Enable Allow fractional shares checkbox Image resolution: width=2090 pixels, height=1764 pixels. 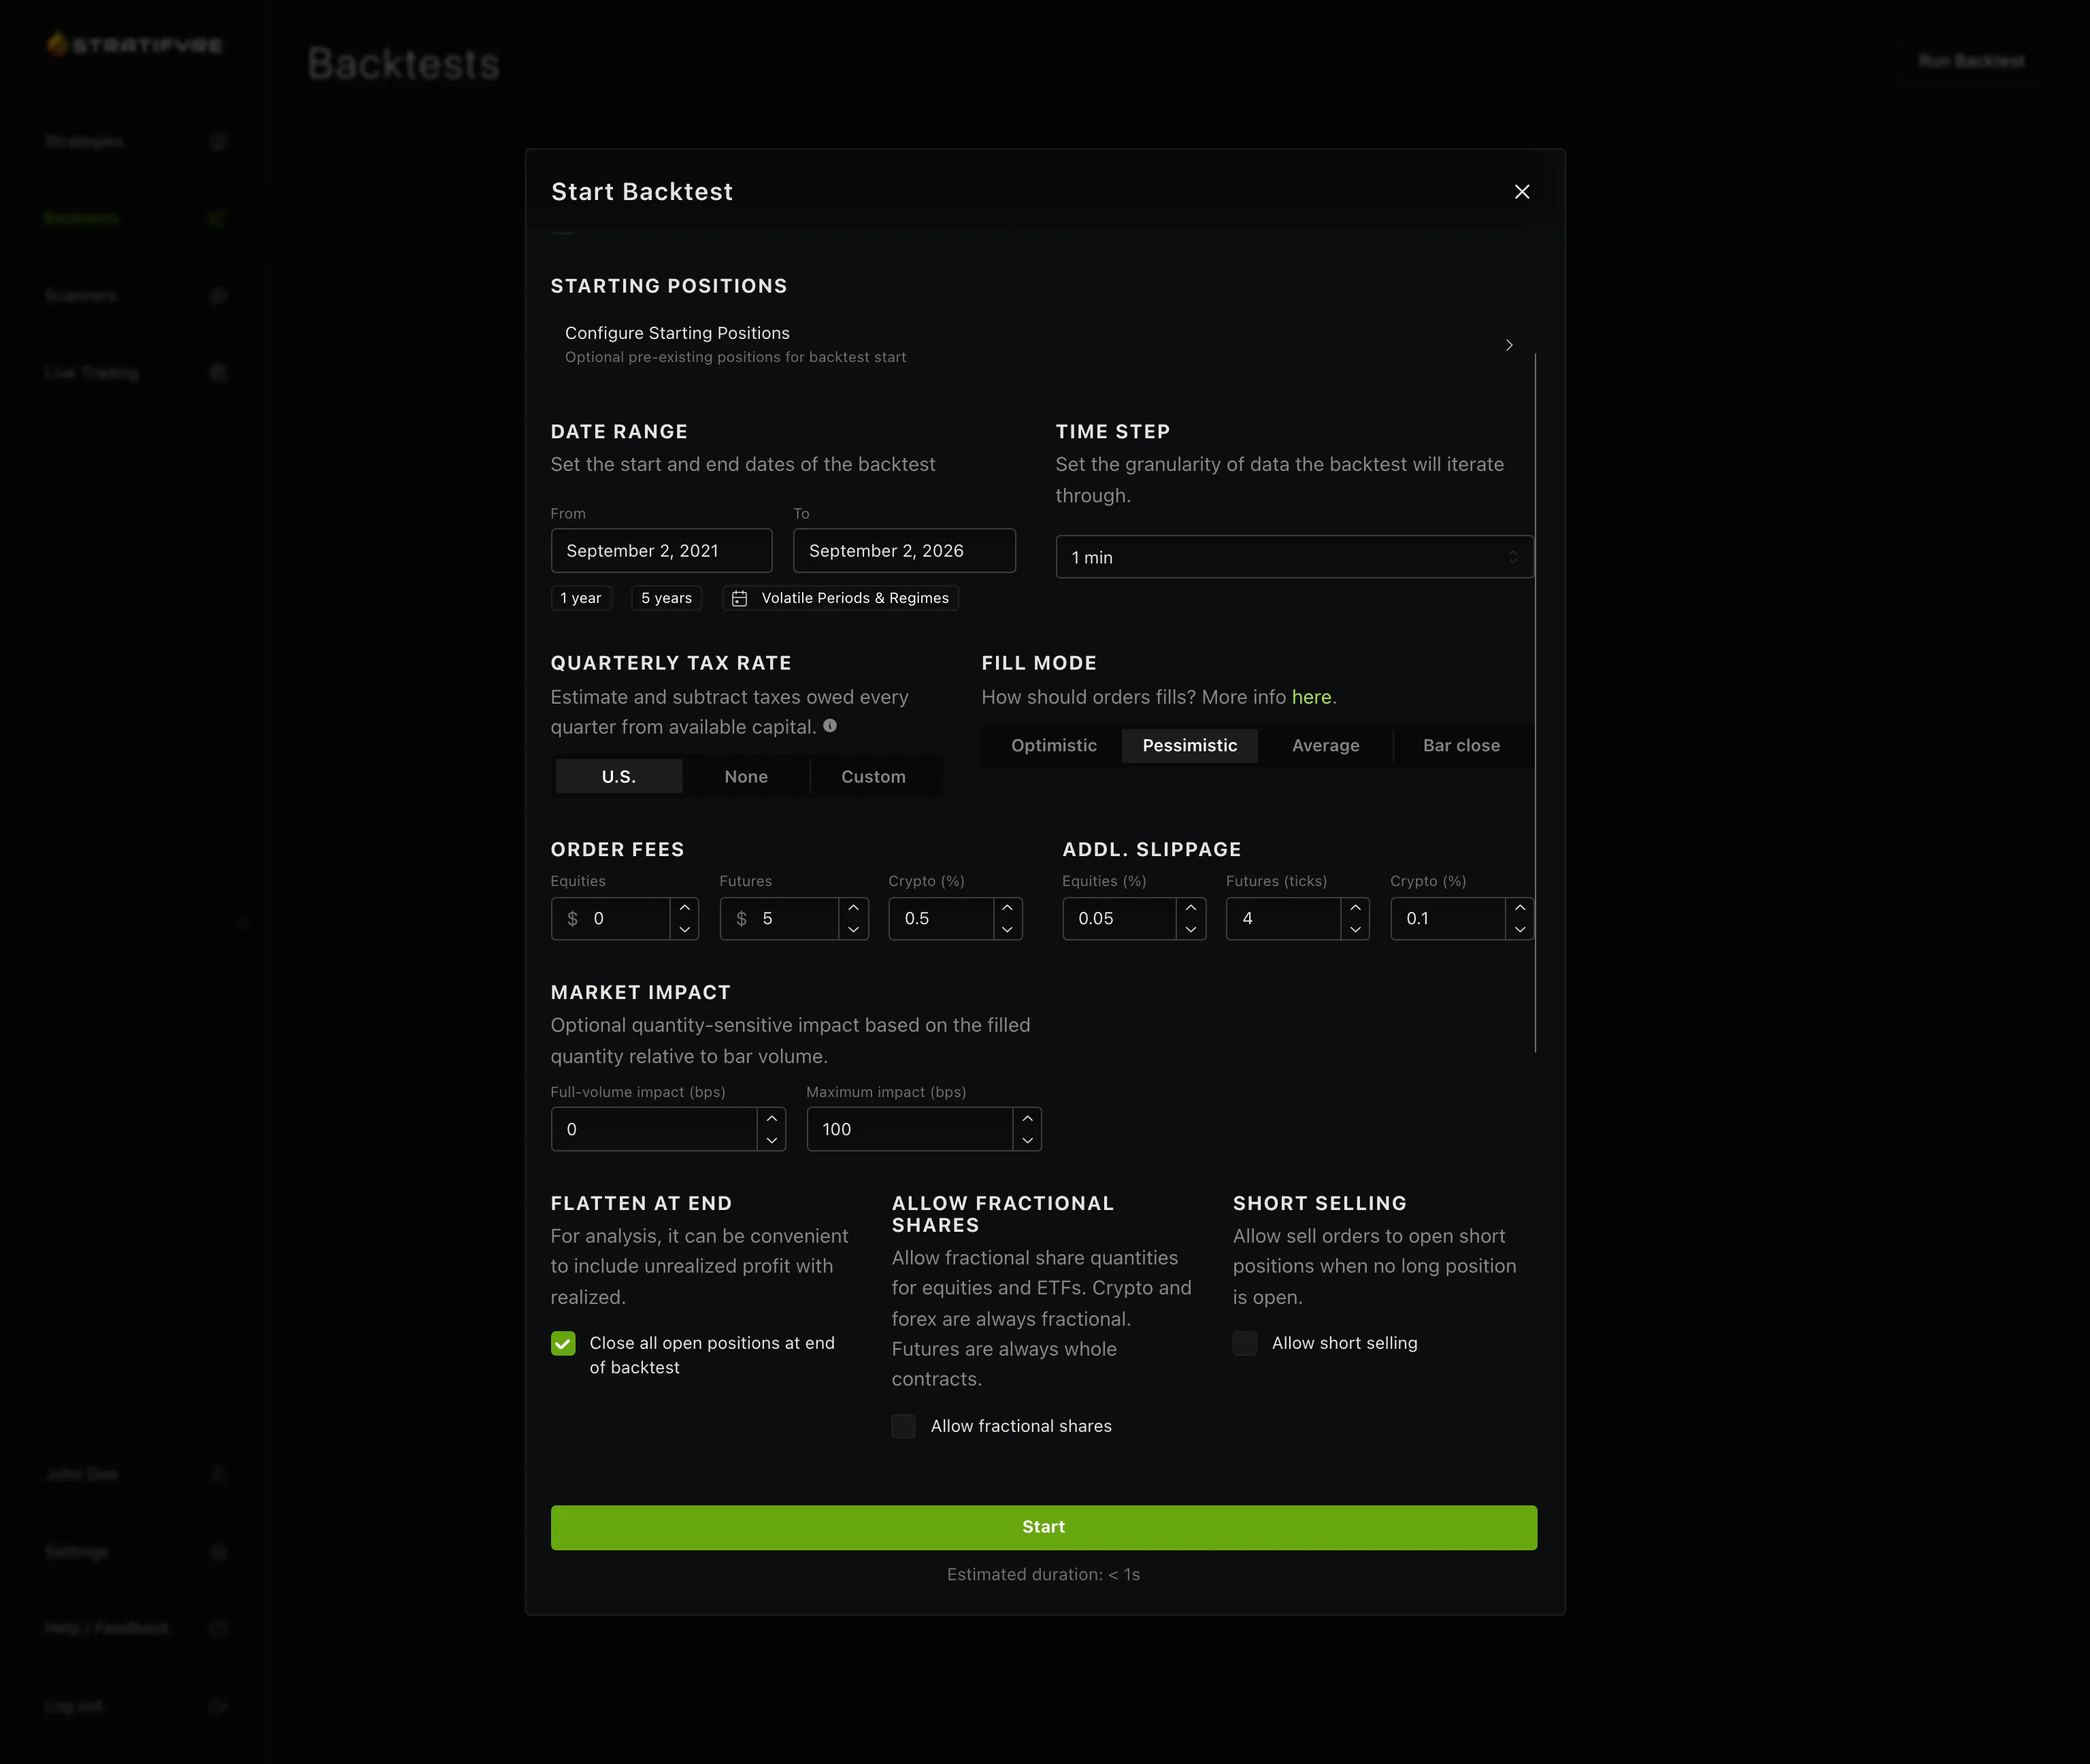pyautogui.click(x=903, y=1426)
